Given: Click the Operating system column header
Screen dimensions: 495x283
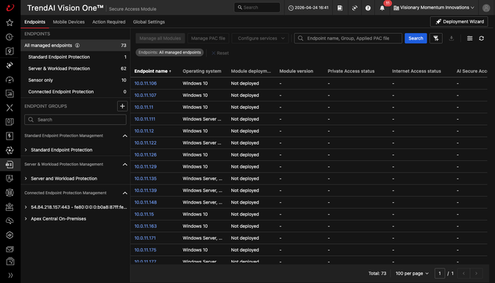Looking at the screenshot, I should coord(202,71).
